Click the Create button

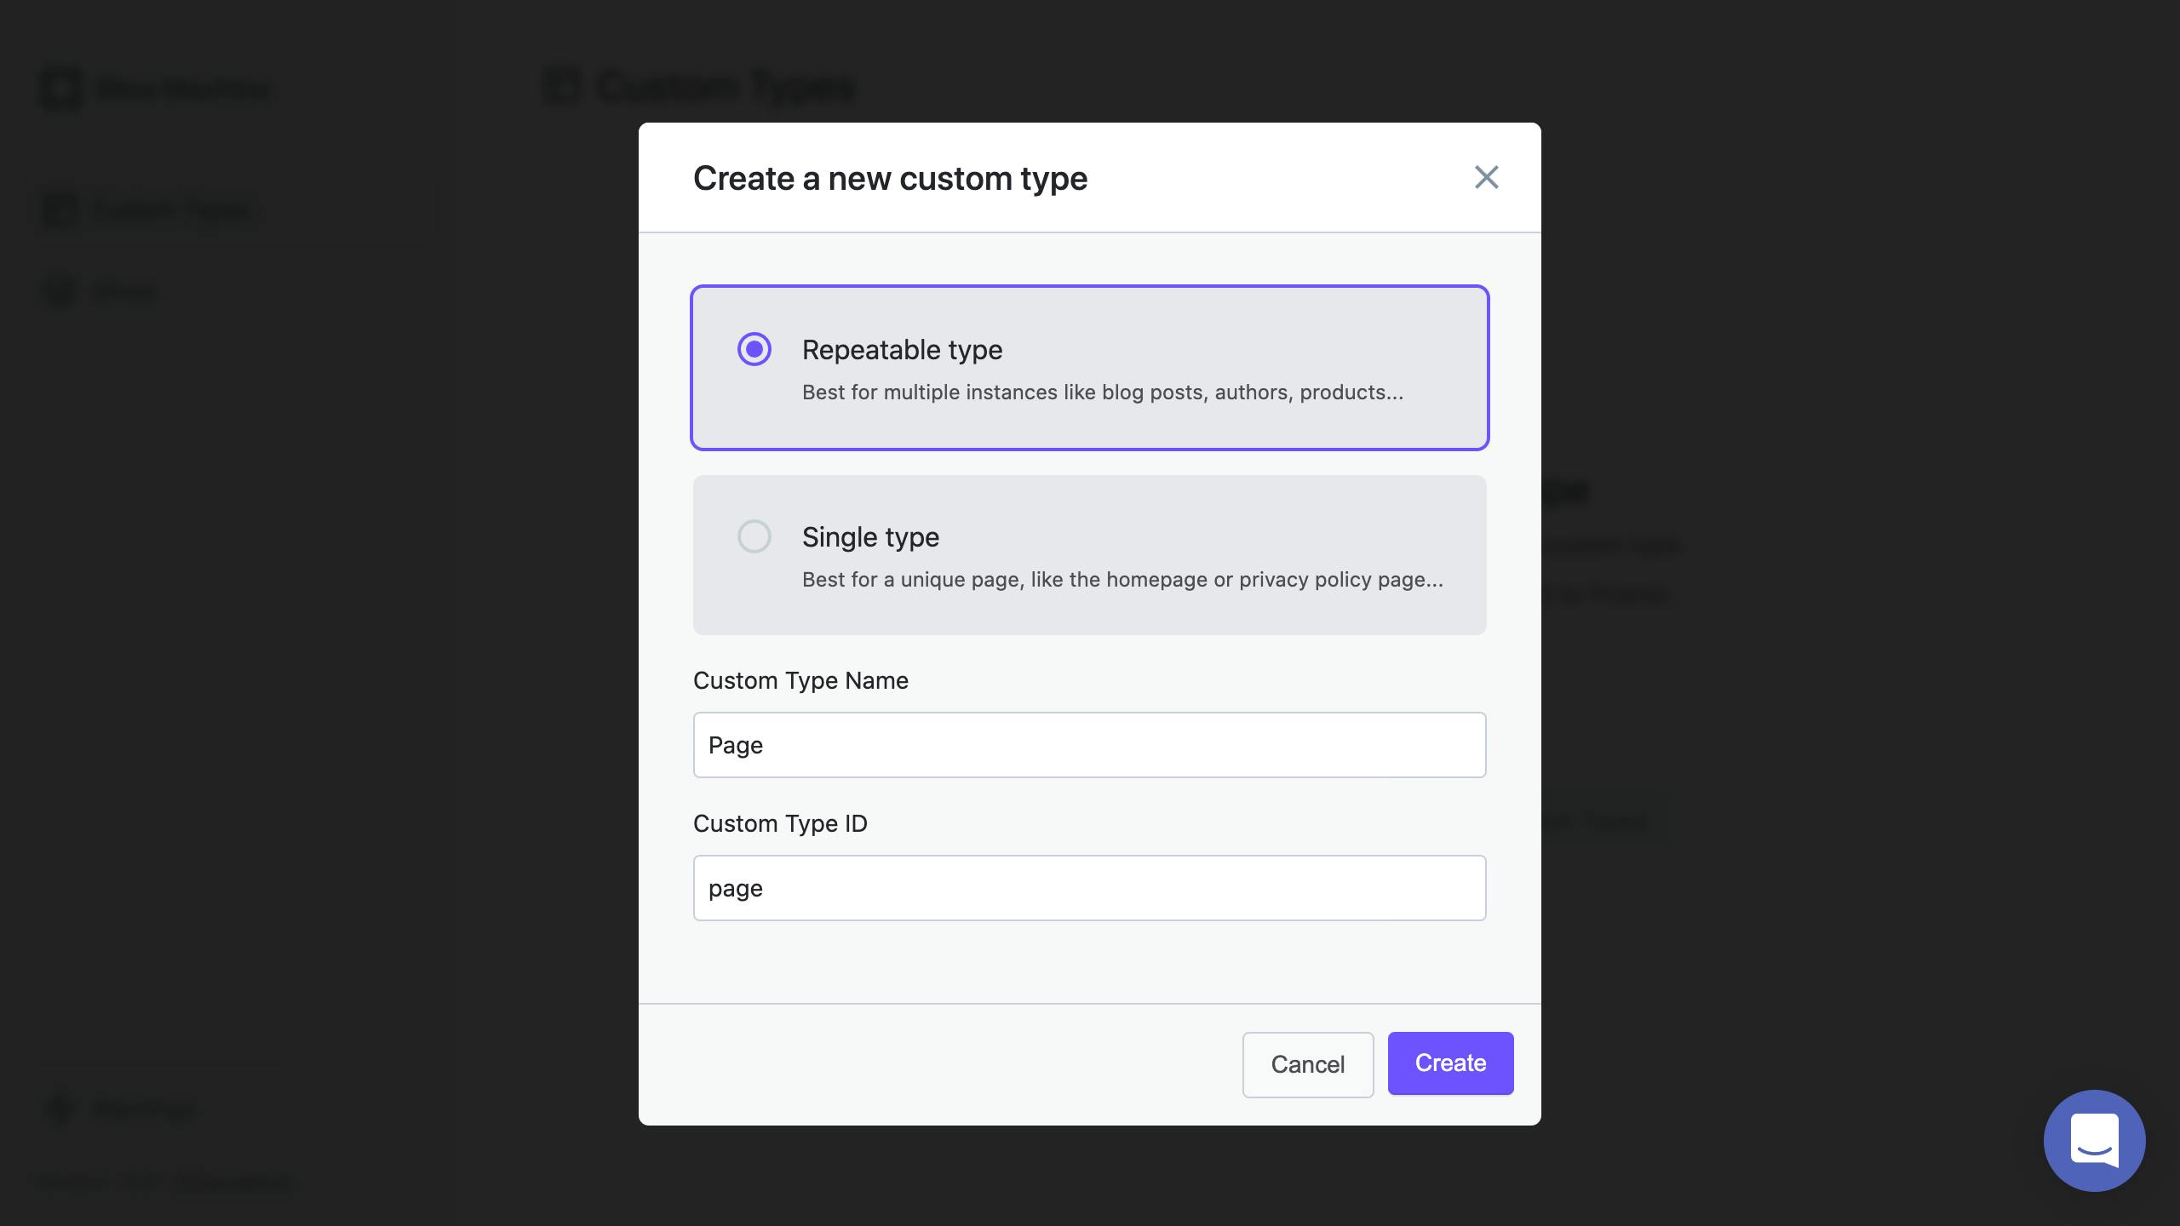click(1449, 1063)
